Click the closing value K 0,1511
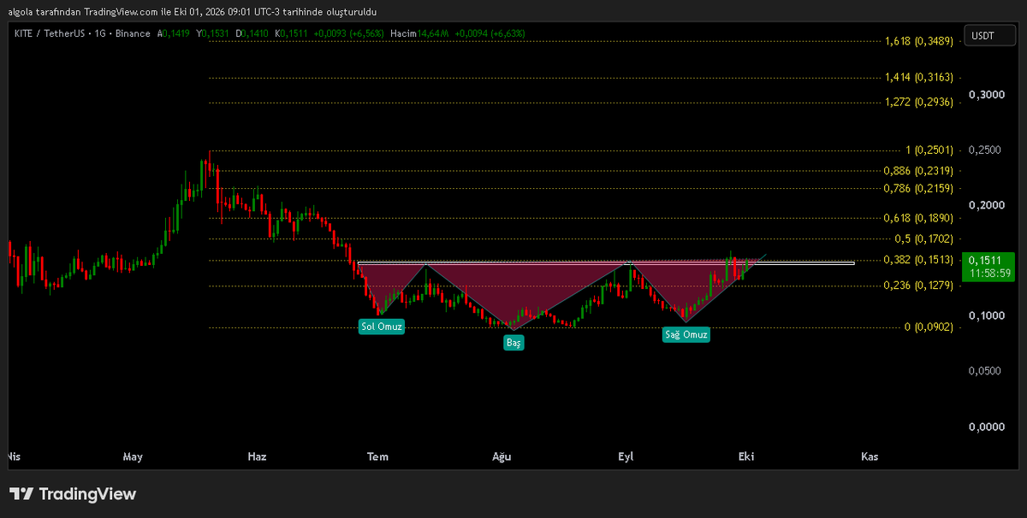The image size is (1027, 518). (292, 33)
